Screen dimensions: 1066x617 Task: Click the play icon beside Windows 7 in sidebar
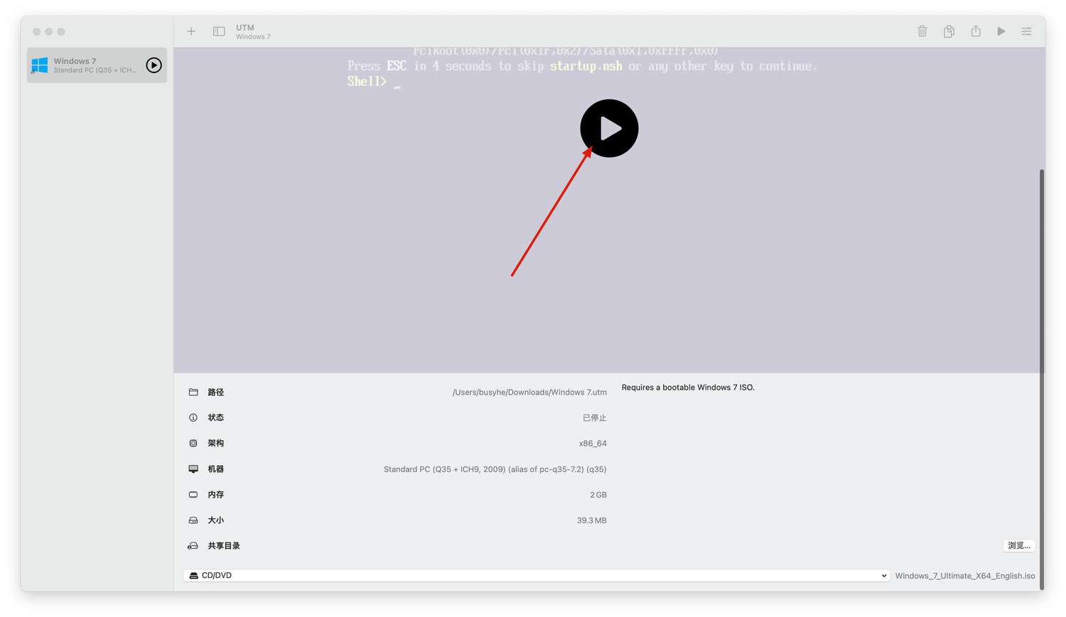pyautogui.click(x=154, y=65)
